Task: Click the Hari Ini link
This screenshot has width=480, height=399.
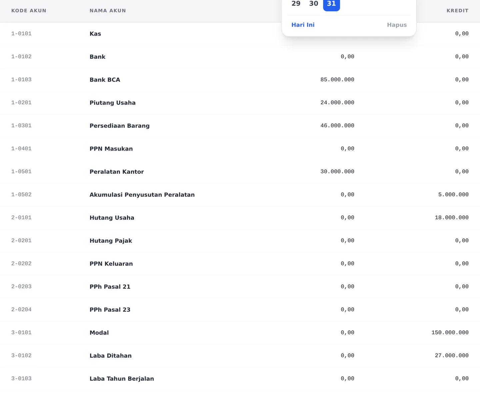Action: (303, 25)
